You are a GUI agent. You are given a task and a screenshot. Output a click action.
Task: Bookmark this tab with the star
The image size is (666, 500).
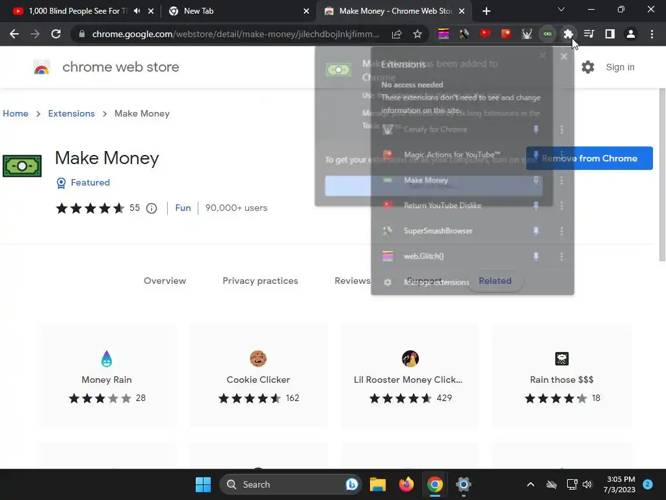pos(418,34)
